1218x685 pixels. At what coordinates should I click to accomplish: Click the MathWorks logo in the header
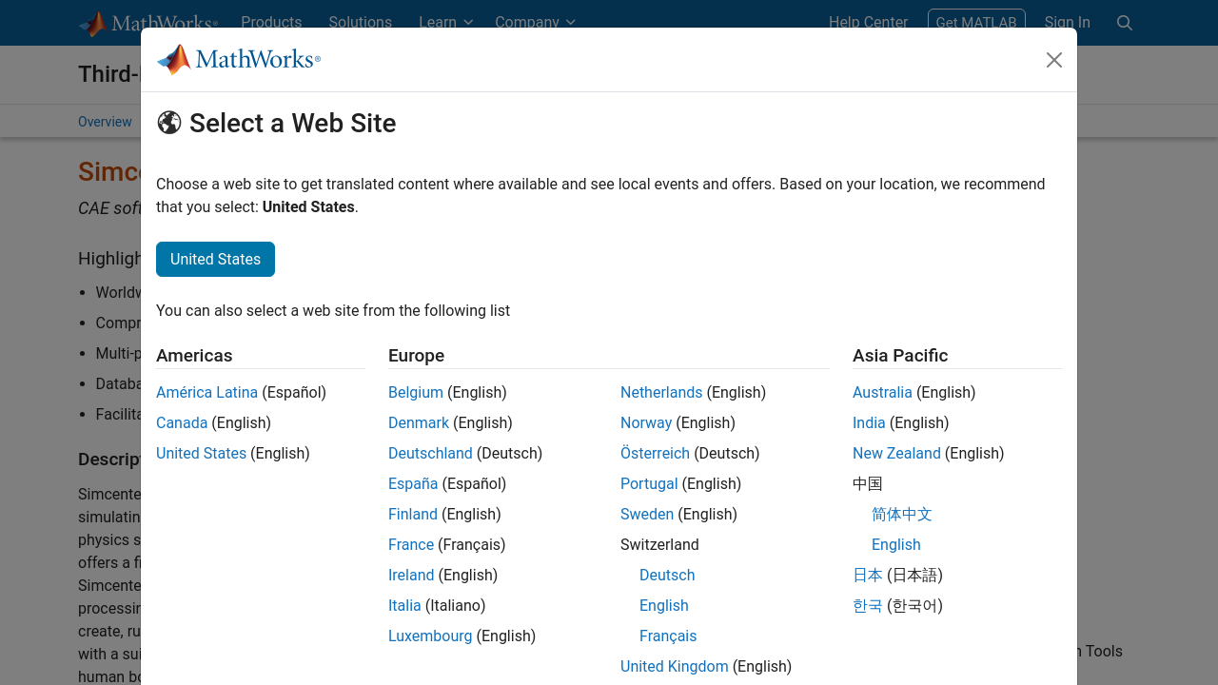pyautogui.click(x=147, y=23)
